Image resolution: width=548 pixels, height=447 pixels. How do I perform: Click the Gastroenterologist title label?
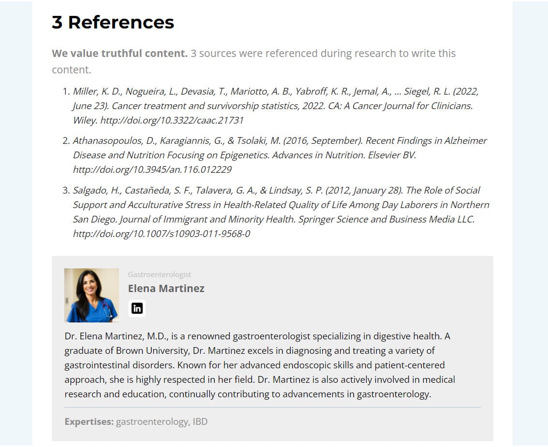(159, 274)
